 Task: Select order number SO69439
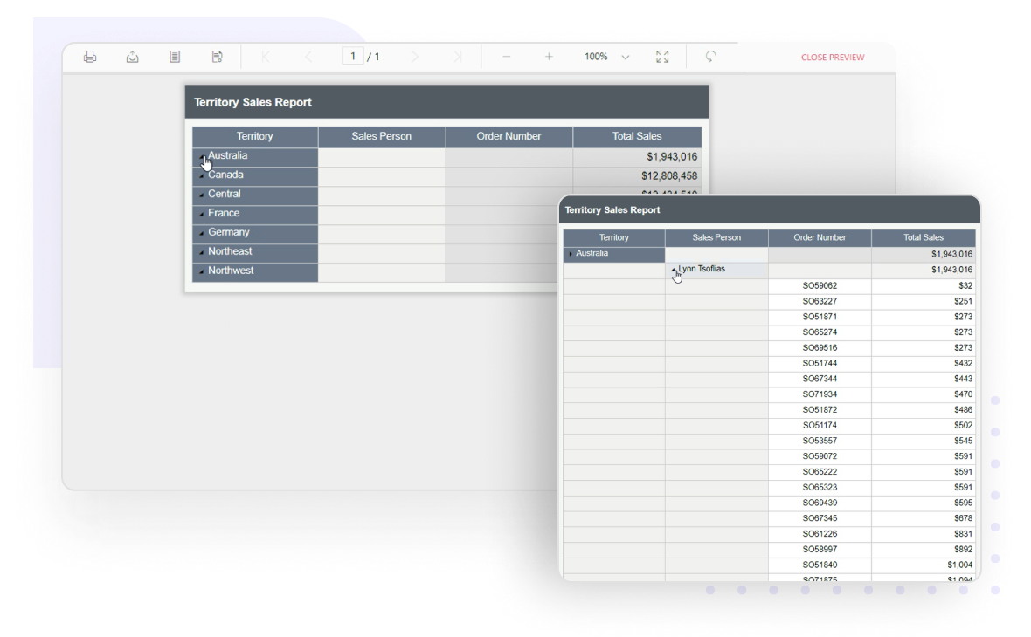[820, 503]
